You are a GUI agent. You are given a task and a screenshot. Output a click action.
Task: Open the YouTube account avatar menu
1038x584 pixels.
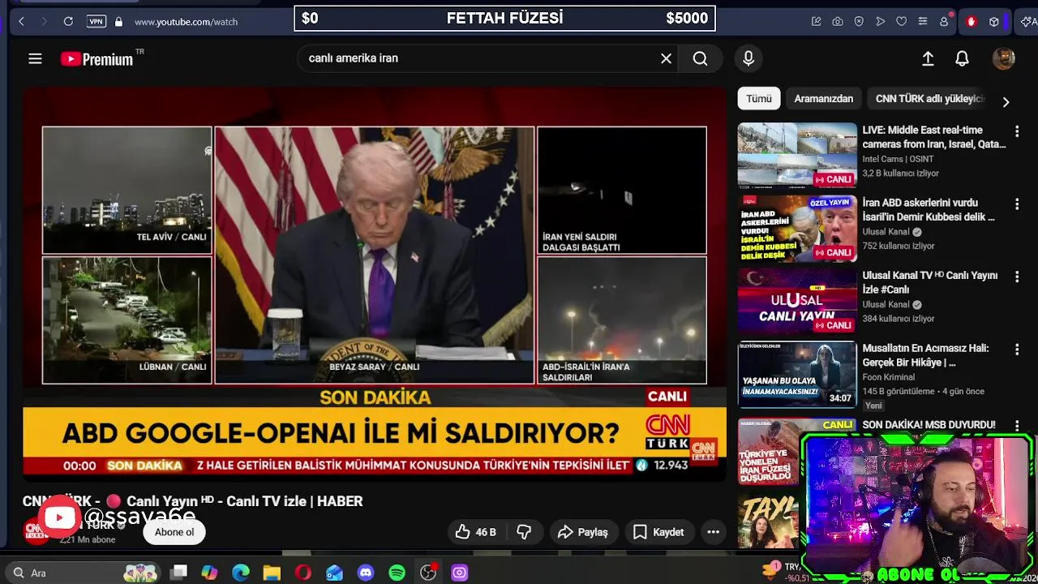[1004, 58]
